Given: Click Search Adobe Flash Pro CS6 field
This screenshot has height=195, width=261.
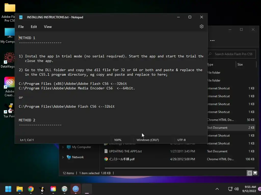Looking at the screenshot, I should point(232,54).
